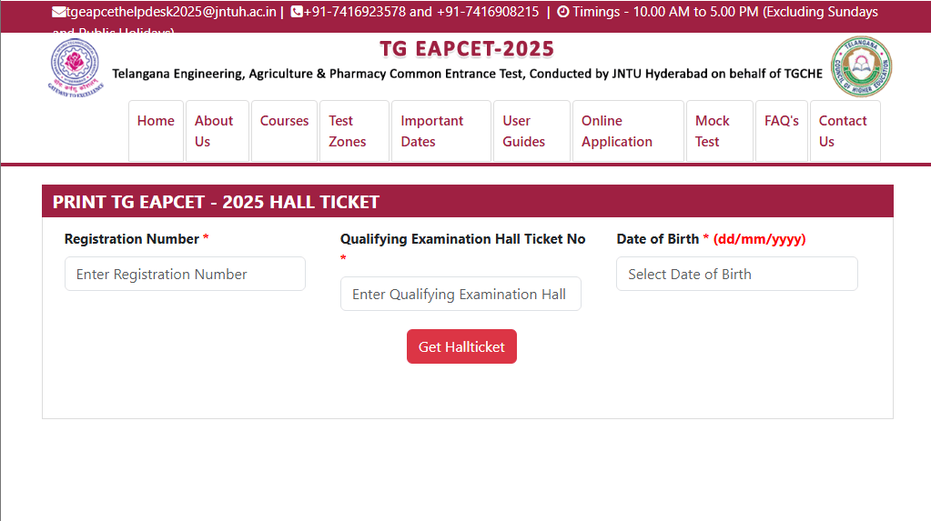Focus the Registration Number field
The width and height of the screenshot is (931, 521).
185,274
